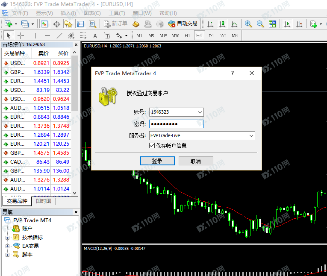
Task: Toggle the Terminal panel icon
Action: [x=80, y=24]
